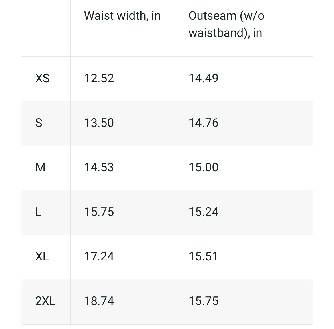The width and height of the screenshot is (334, 329).
Task: Click the S outseam value 14.76
Action: coord(204,123)
